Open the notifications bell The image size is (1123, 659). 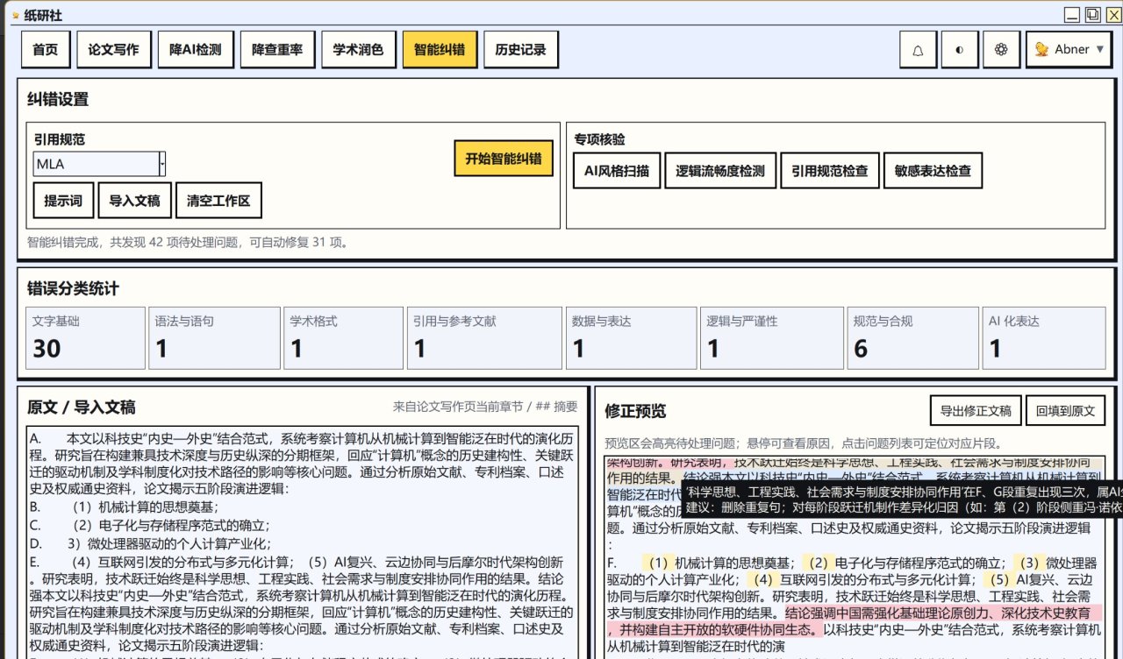[918, 50]
